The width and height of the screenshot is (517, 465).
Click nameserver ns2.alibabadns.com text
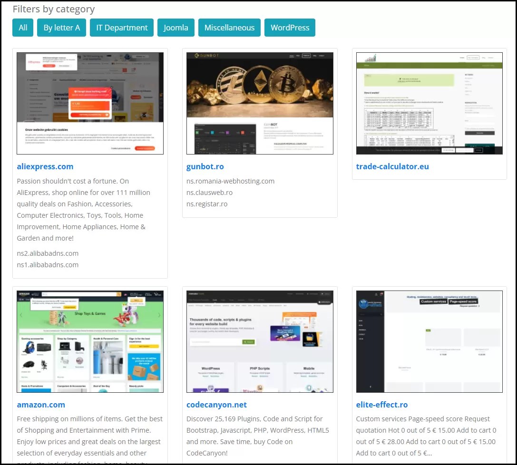(48, 253)
